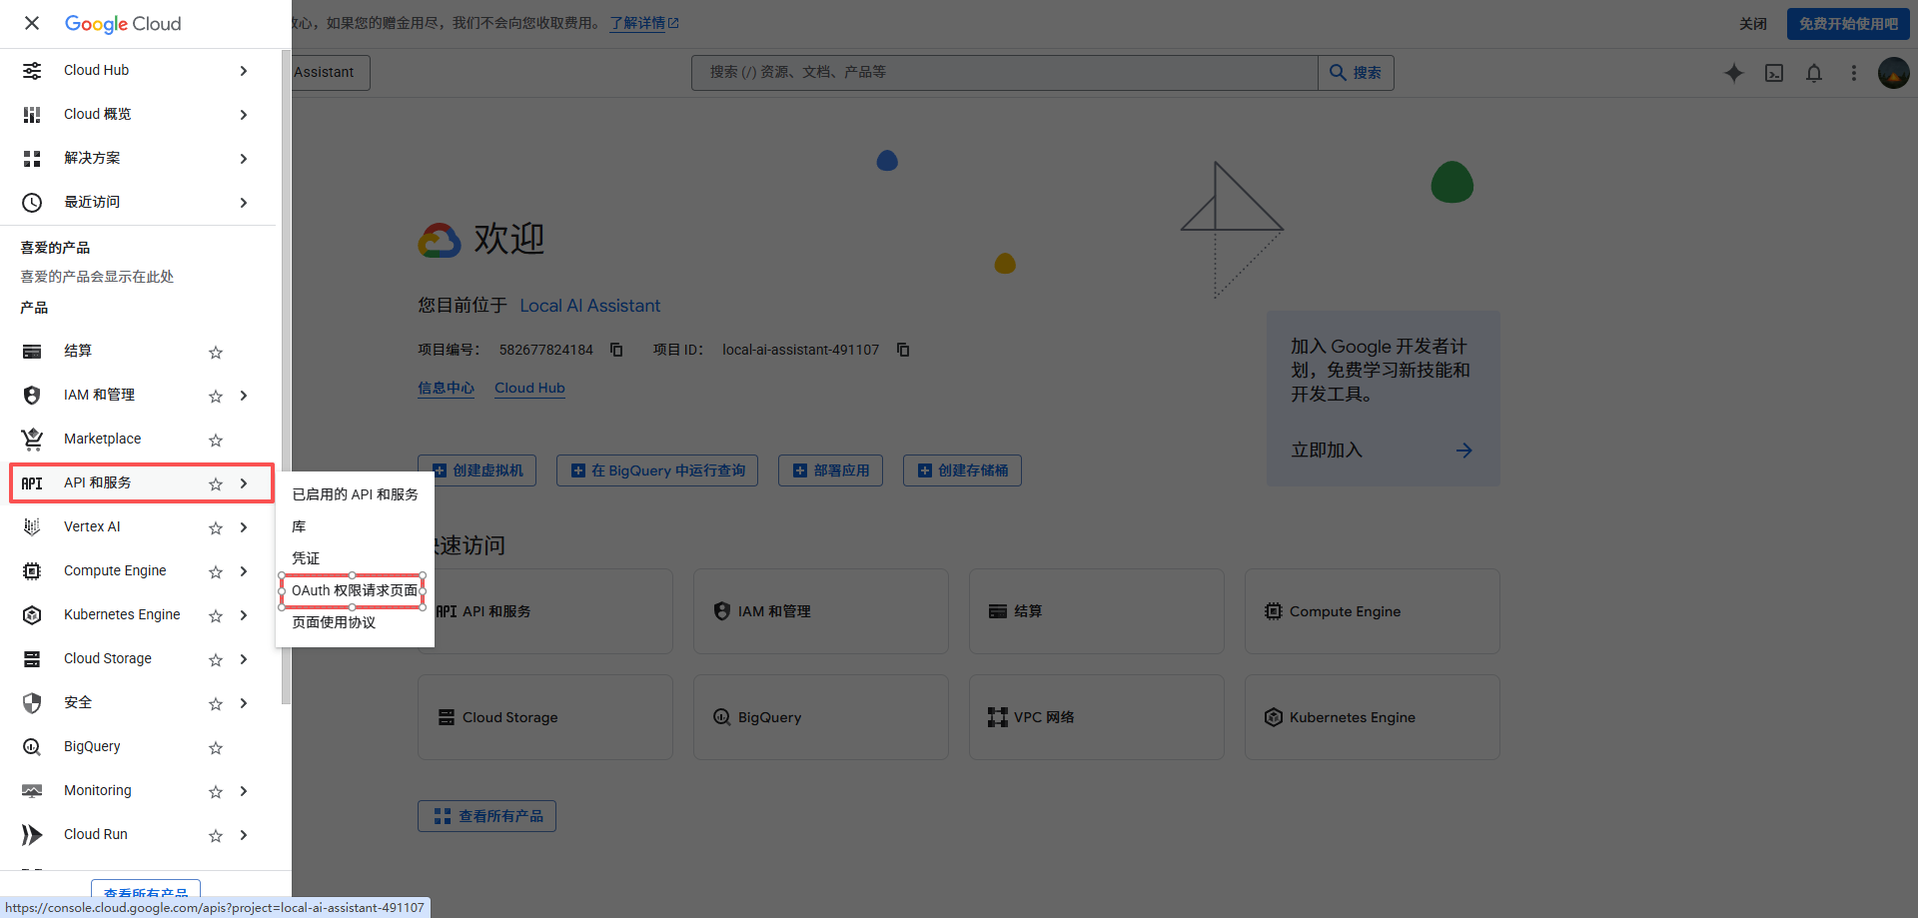Click the 安全 shield icon in sidebar
The width and height of the screenshot is (1918, 918).
32,703
